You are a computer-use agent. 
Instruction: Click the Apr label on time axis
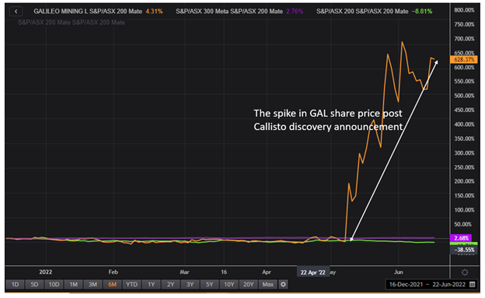267,272
